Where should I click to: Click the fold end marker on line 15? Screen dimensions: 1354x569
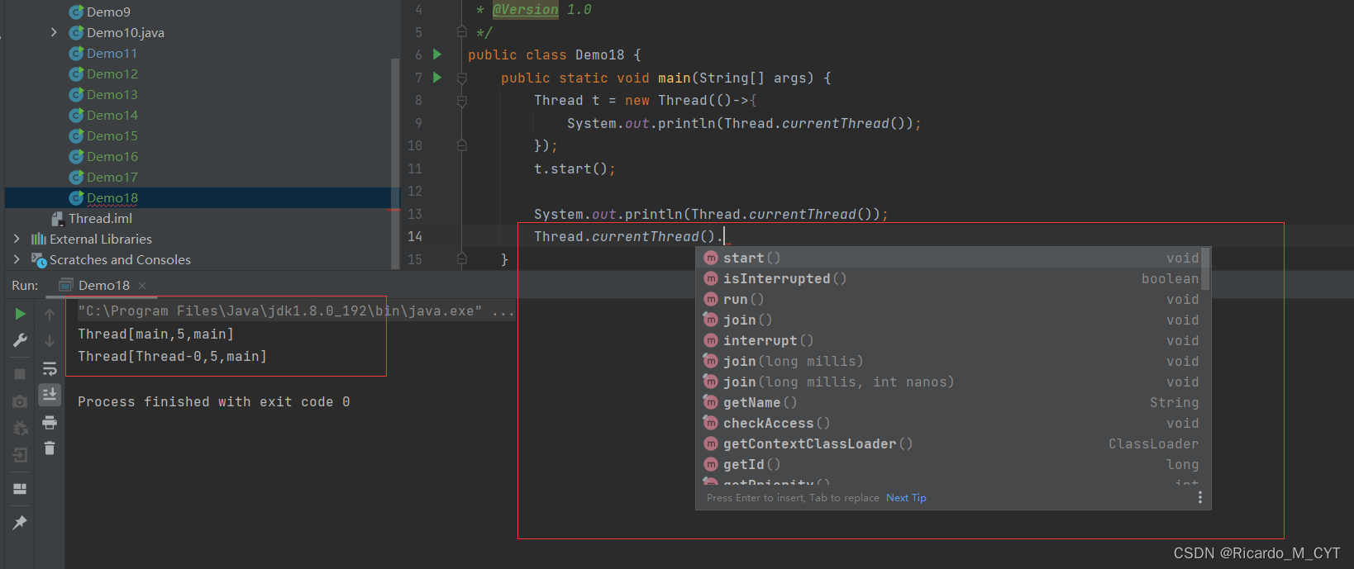pos(462,259)
